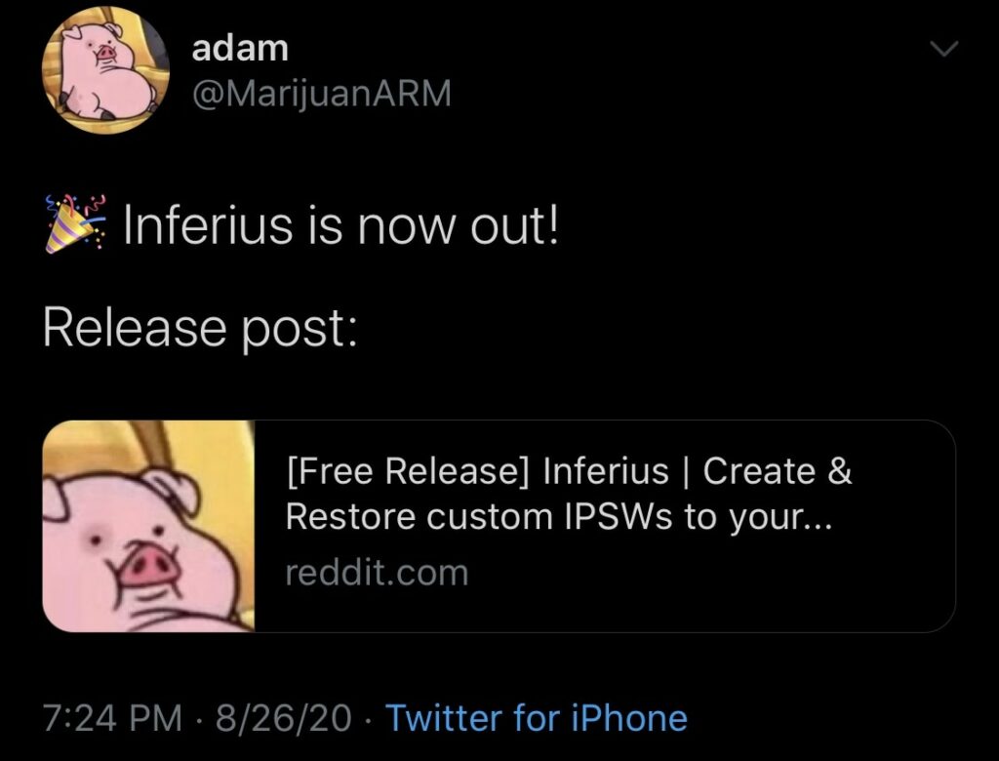The image size is (999, 761).
Task: Click the "Release post:" line
Action: coord(200,327)
